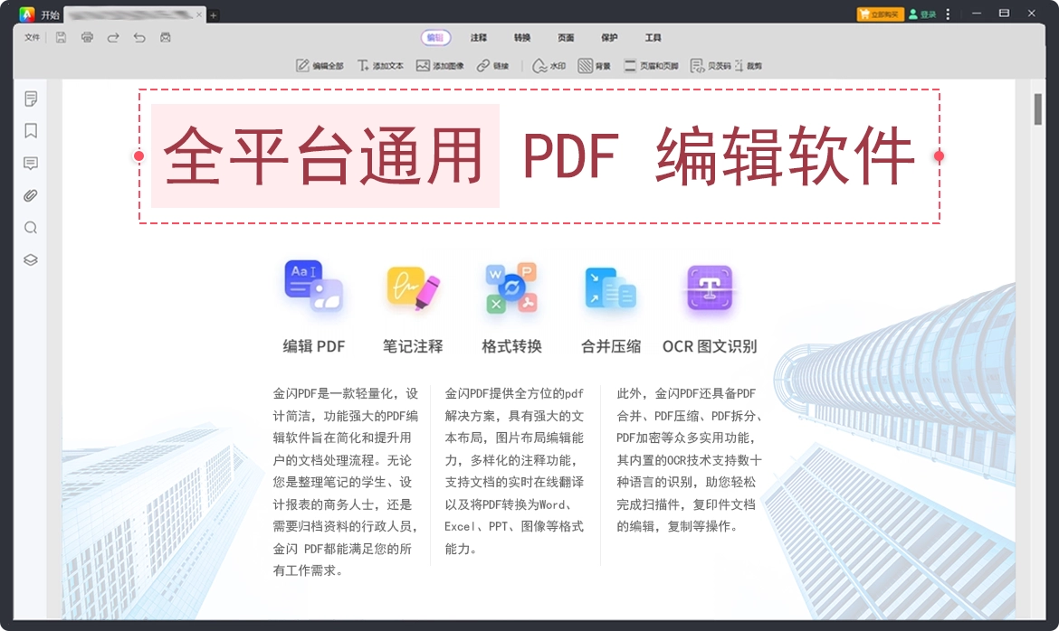This screenshot has height=631, width=1059.
Task: Switch to the 注释 tab
Action: (x=479, y=38)
